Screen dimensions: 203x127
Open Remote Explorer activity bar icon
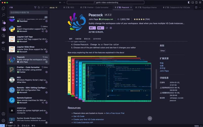pos(3,49)
